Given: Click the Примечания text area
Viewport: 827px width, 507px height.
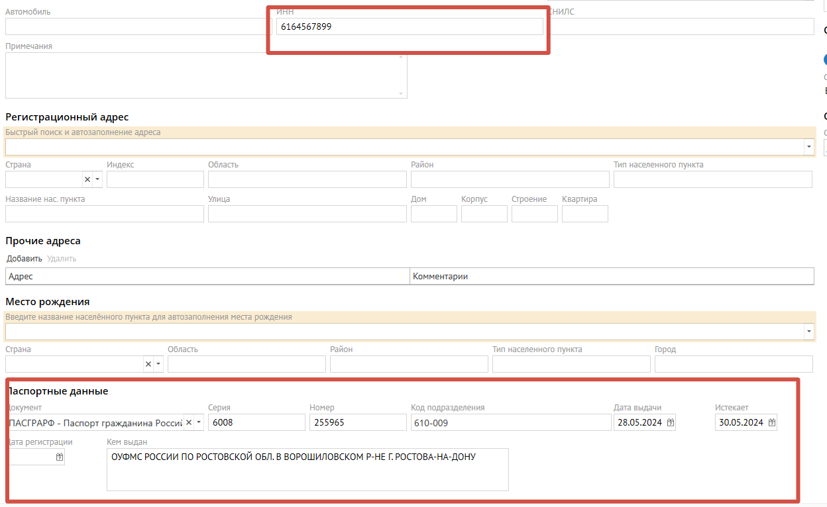Looking at the screenshot, I should click(206, 75).
